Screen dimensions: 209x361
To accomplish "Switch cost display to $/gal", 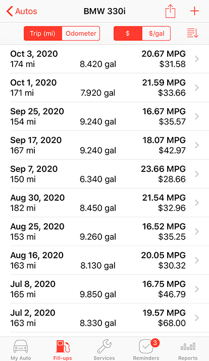I will [x=156, y=33].
